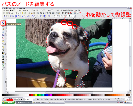Open the パス(P) menu
Viewport: 133px width, 106px height.
click(x=43, y=10)
